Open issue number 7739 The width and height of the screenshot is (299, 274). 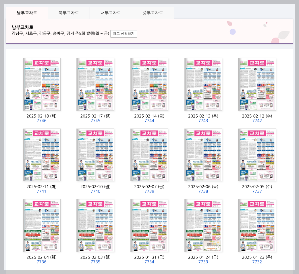click(x=149, y=191)
